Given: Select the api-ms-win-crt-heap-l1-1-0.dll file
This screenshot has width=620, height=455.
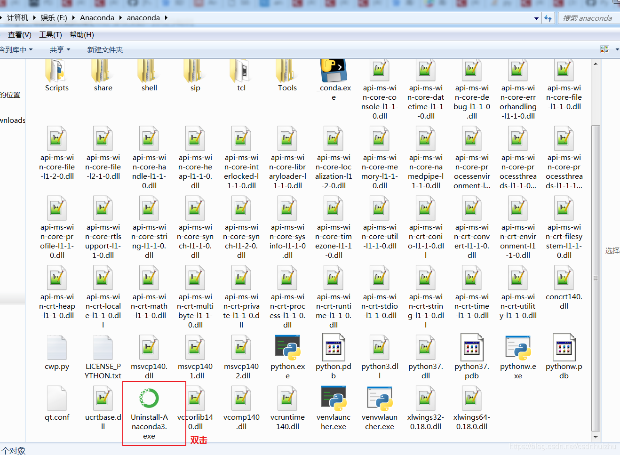Looking at the screenshot, I should [57, 293].
